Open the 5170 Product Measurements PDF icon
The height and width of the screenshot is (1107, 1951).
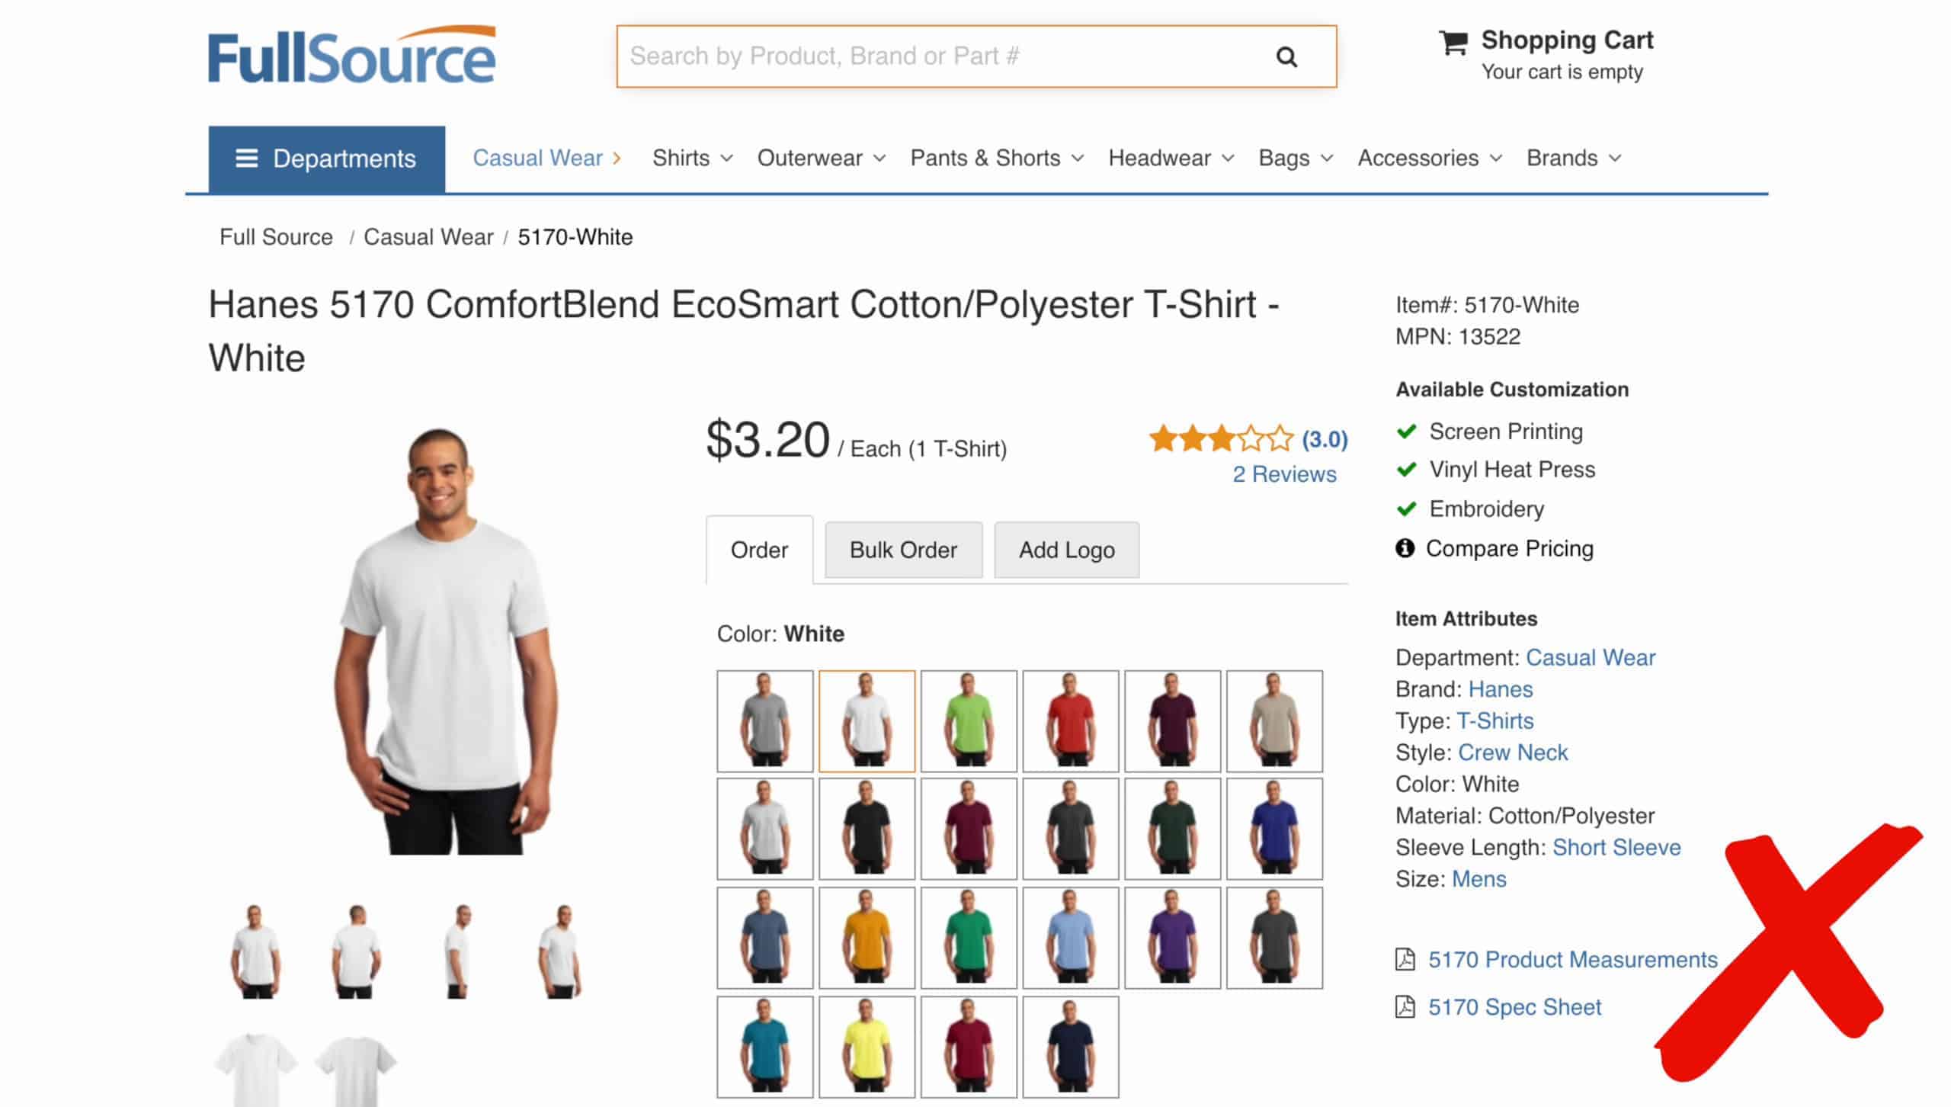[x=1405, y=959]
